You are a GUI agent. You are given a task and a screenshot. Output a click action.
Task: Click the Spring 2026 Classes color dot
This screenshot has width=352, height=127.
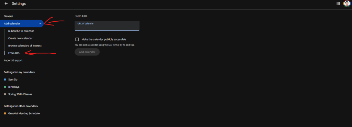tap(5, 94)
